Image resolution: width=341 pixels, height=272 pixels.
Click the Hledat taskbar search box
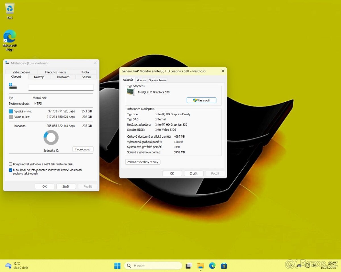tap(153, 266)
